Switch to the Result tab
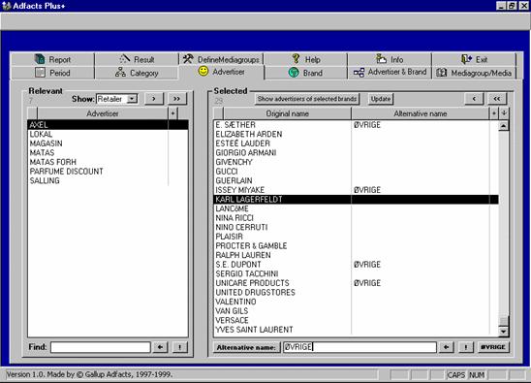Screen dimensions: 531x383 click(x=137, y=59)
